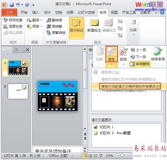Click the film strip slide in editor
167x160 pixels.
[58, 96]
